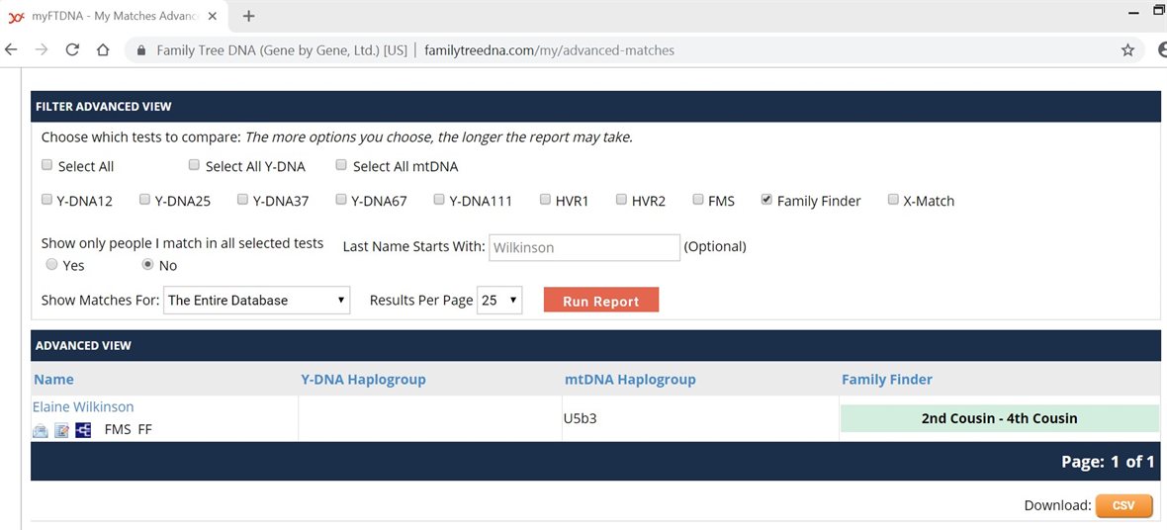Bookmark this page with the star icon
This screenshot has width=1167, height=530.
[1127, 50]
